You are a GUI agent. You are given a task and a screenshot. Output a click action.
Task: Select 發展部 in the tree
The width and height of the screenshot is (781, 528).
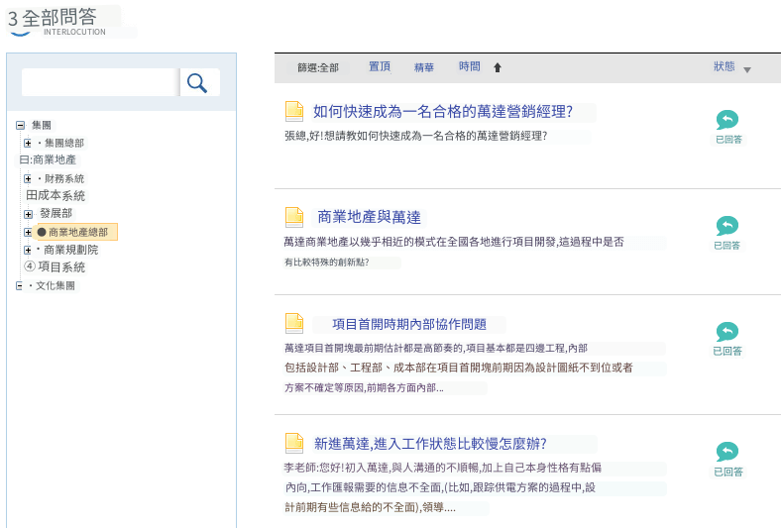[56, 214]
